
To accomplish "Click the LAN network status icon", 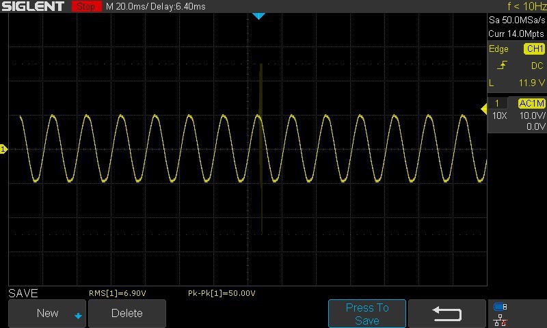I will coord(501,320).
